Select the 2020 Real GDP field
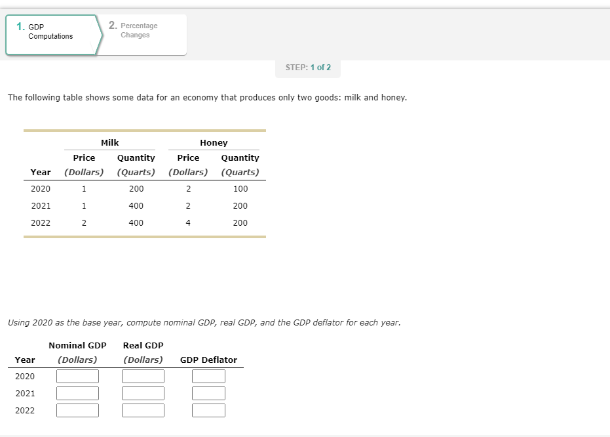This screenshot has height=437, width=610. [x=143, y=376]
